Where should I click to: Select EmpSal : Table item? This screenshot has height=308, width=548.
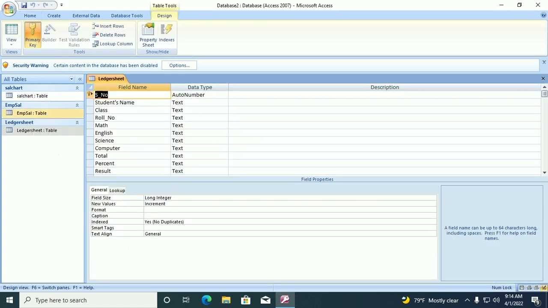pyautogui.click(x=43, y=113)
